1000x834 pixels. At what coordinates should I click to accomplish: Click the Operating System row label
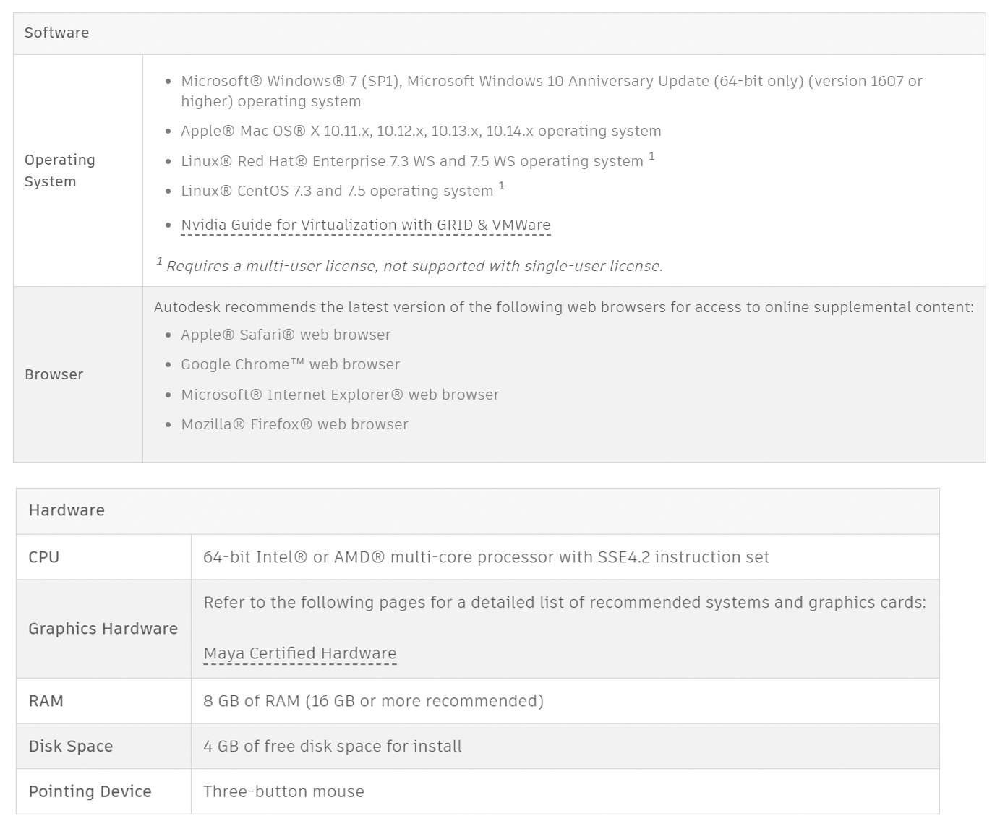pos(60,171)
